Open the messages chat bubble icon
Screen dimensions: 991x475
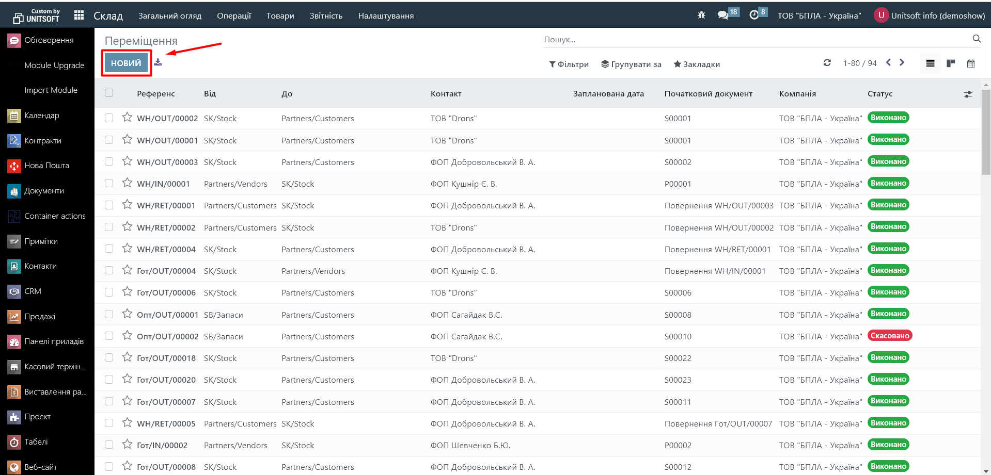coord(723,15)
